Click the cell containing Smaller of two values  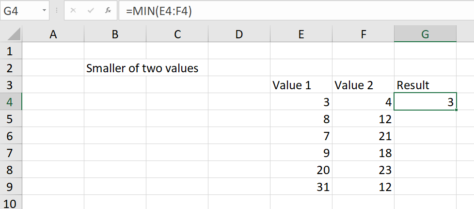pos(142,68)
